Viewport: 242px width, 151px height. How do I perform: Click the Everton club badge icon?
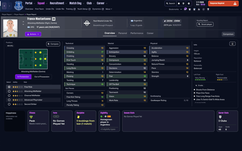pyautogui.click(x=18, y=5)
